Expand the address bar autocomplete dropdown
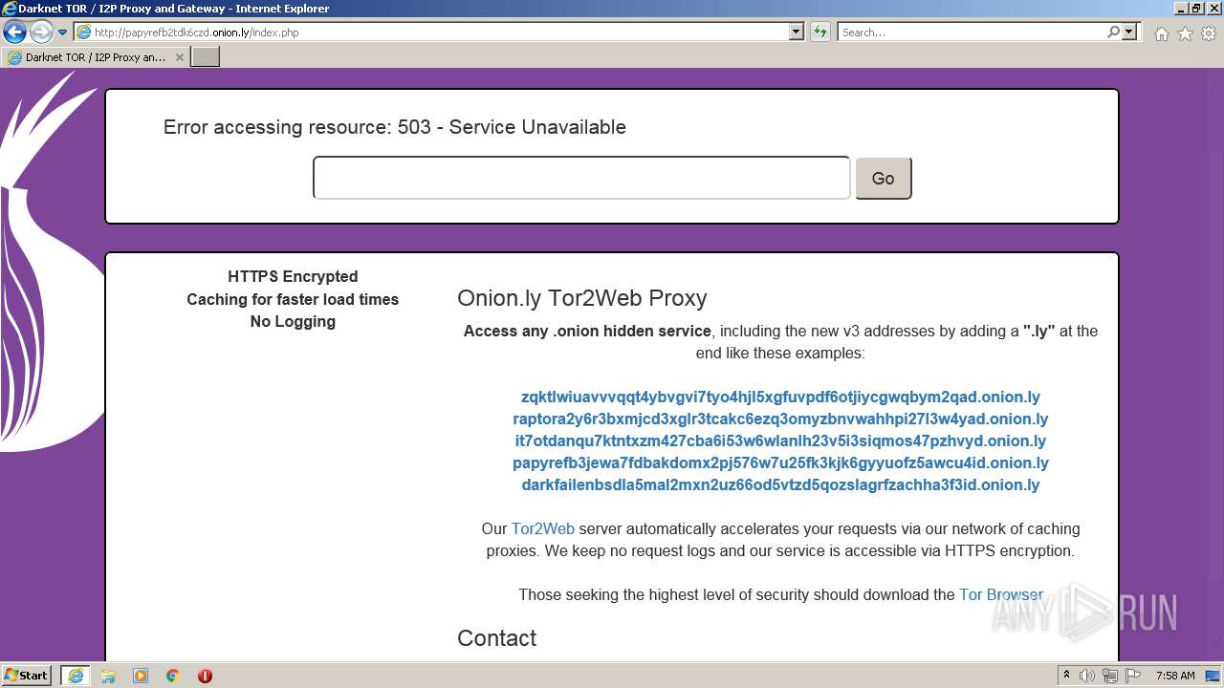This screenshot has height=688, width=1224. (797, 32)
